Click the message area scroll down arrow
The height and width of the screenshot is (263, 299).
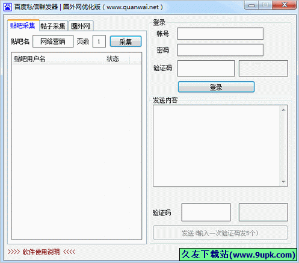coord(283,182)
